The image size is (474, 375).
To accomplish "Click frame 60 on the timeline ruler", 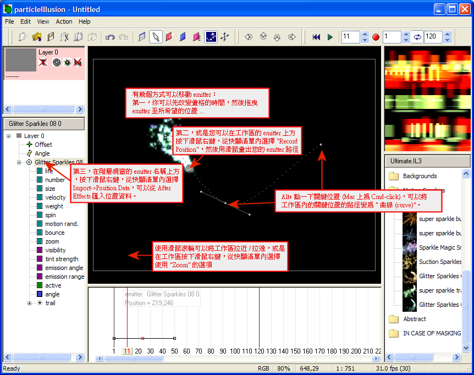I will click(187, 351).
